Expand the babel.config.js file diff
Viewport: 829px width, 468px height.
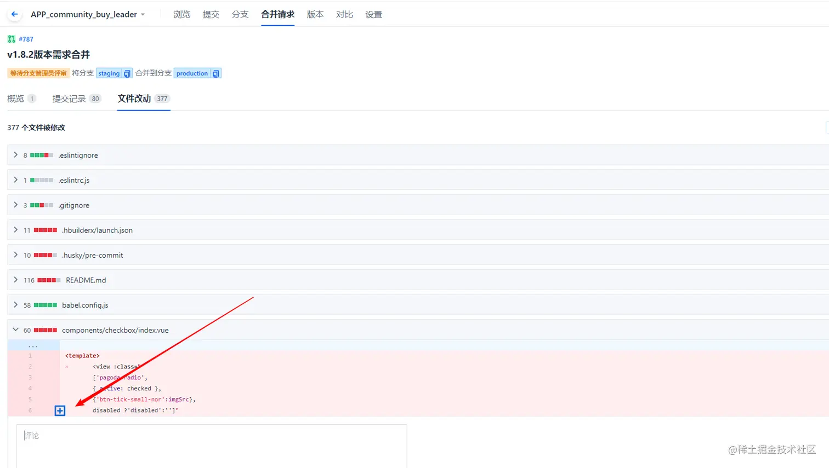click(15, 305)
